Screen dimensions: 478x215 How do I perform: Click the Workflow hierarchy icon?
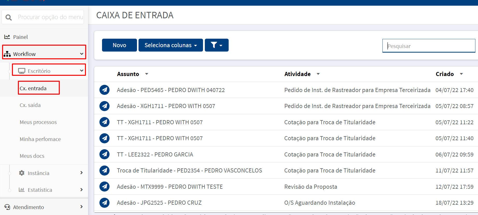click(7, 54)
